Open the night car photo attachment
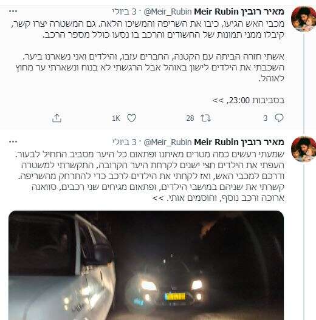 pos(146,265)
